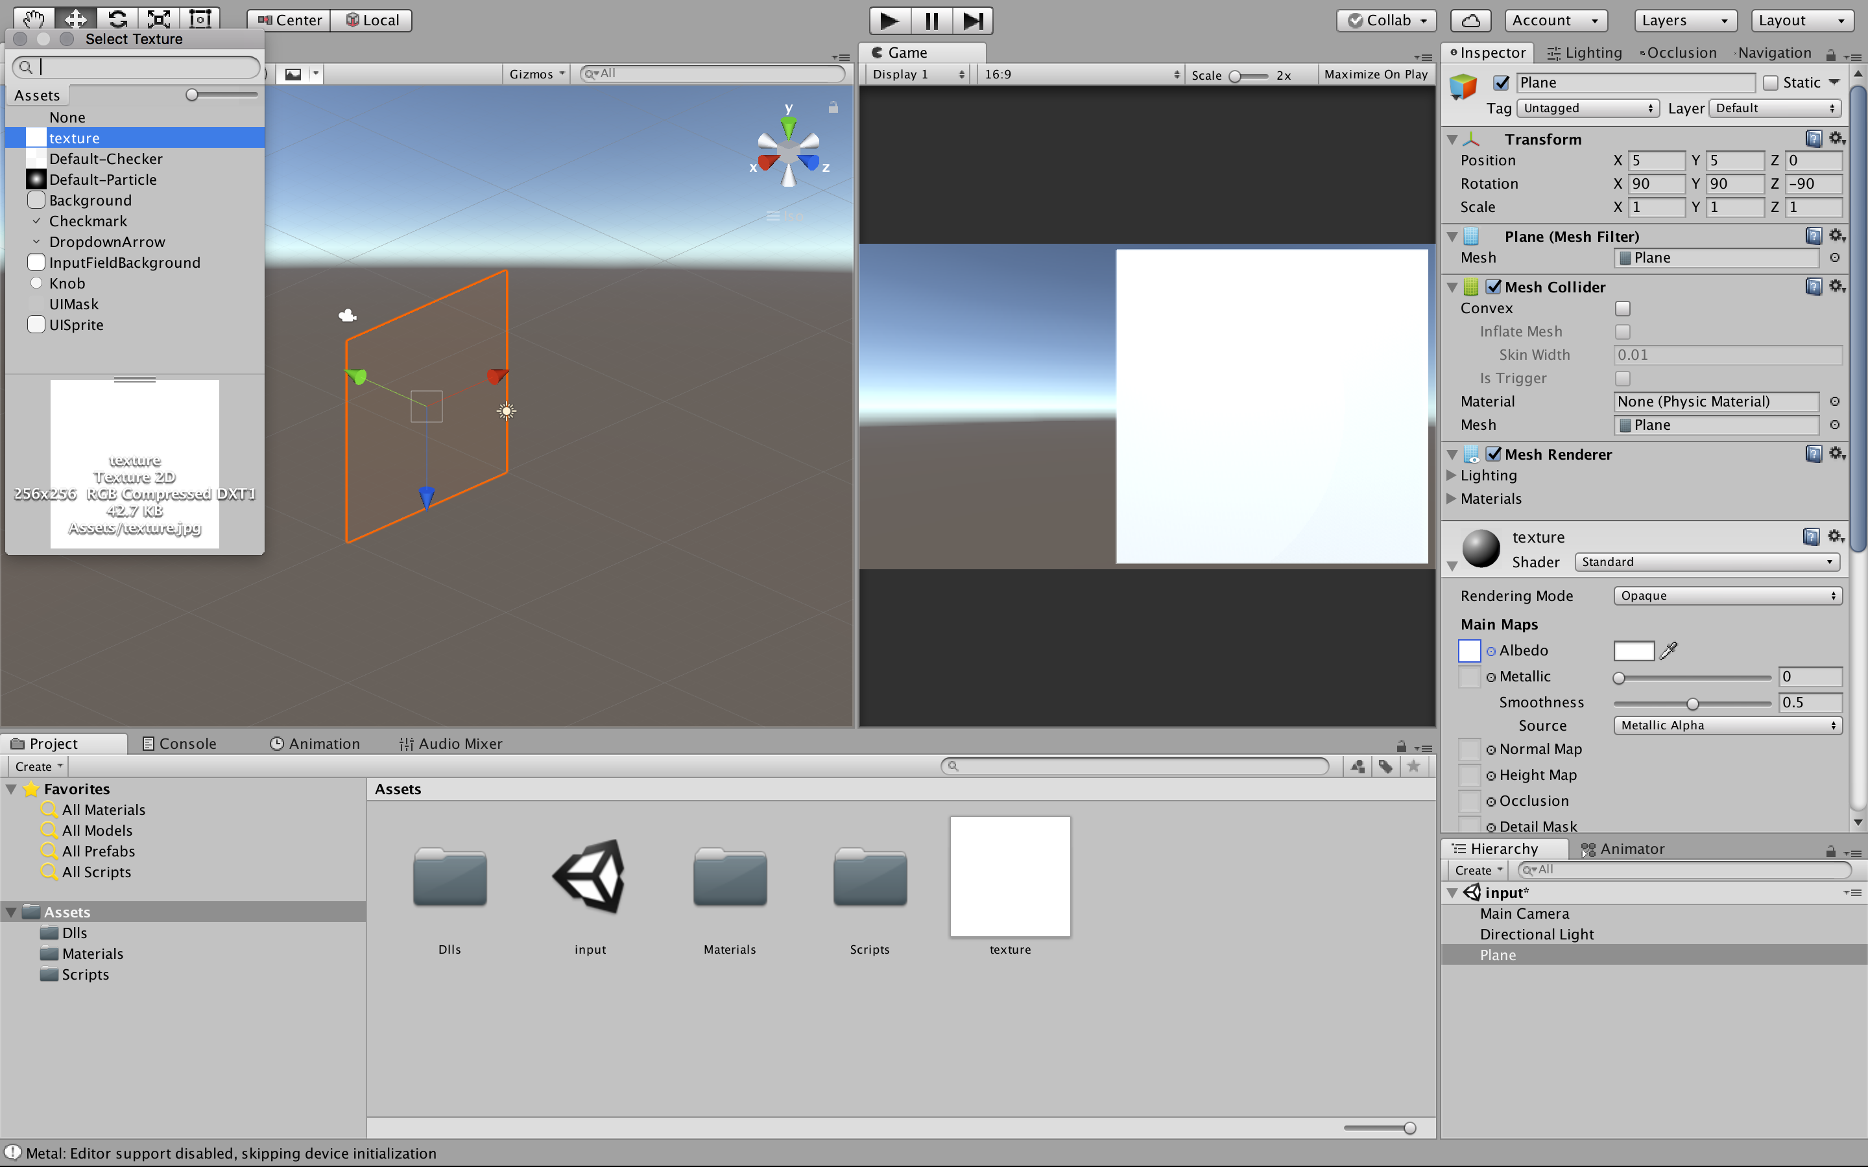
Task: Click the Albedo color eyedropper
Action: (x=1668, y=651)
